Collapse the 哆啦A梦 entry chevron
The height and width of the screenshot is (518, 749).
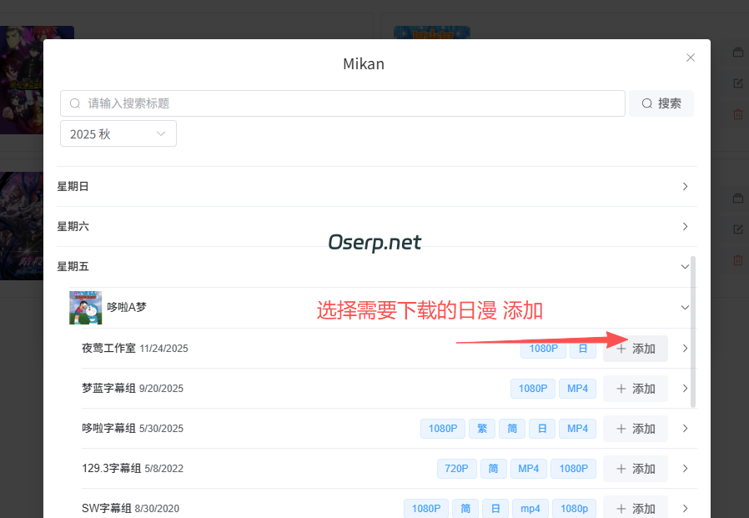point(685,307)
